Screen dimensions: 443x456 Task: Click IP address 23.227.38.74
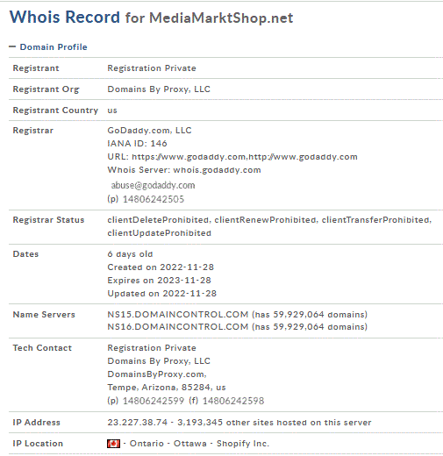click(x=138, y=423)
